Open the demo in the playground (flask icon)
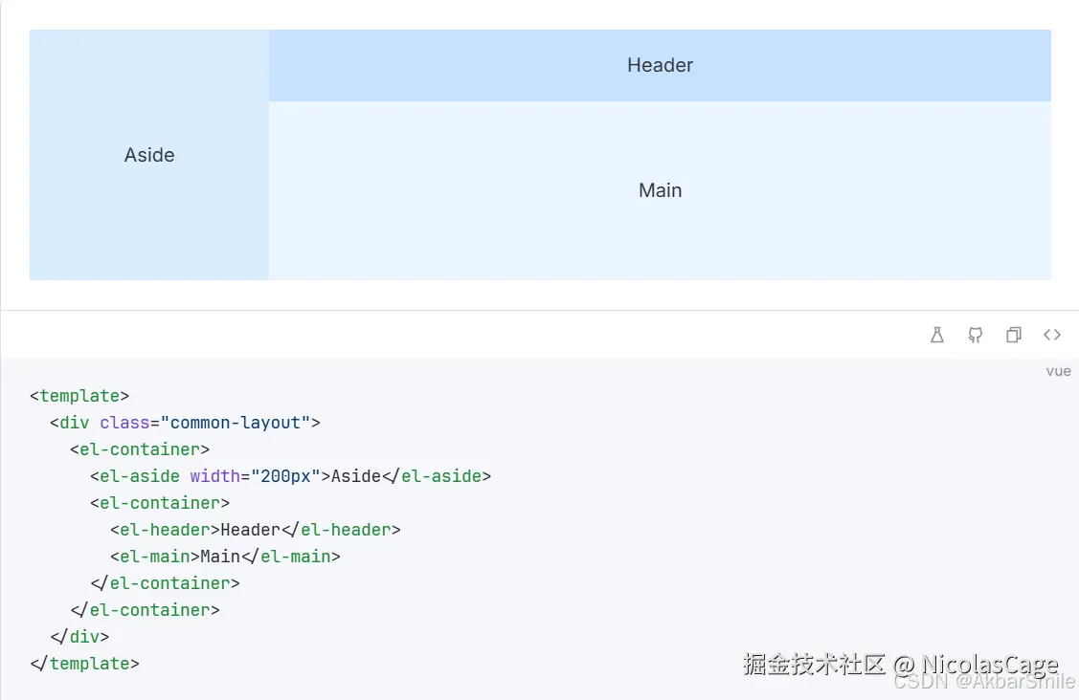 click(x=937, y=335)
